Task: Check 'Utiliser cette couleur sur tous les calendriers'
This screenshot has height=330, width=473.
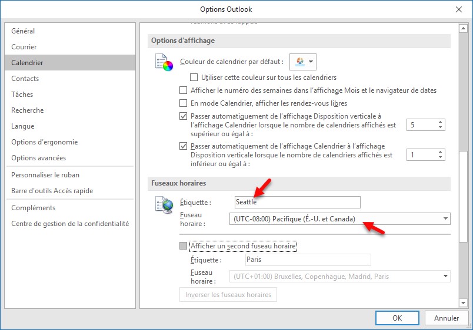Action: click(x=194, y=78)
